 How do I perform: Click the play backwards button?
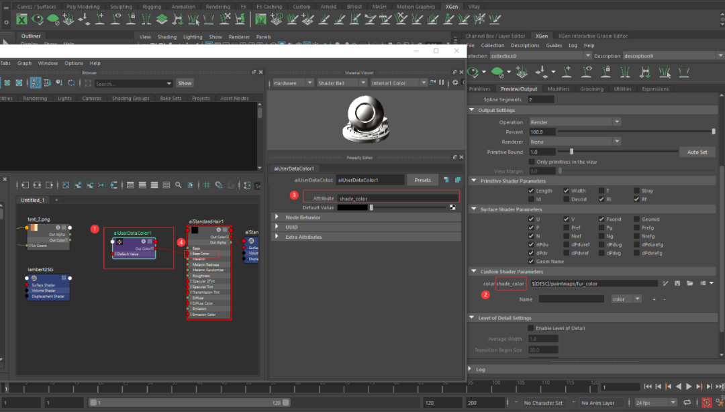pyautogui.click(x=678, y=387)
